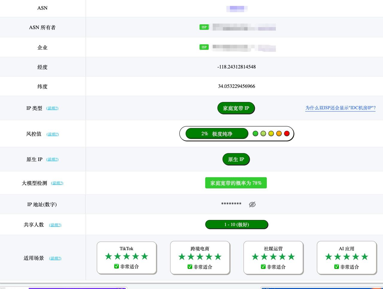Click the masked ******** IP number value
The height and width of the screenshot is (289, 383).
[231, 204]
